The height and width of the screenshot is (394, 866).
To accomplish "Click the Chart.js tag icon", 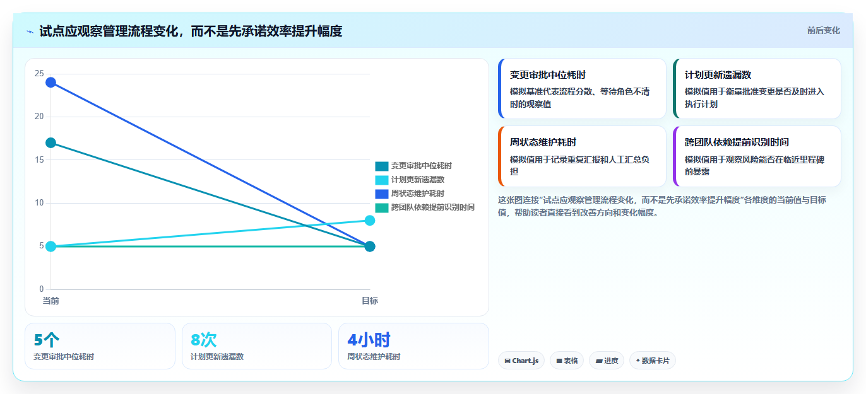I will click(507, 361).
